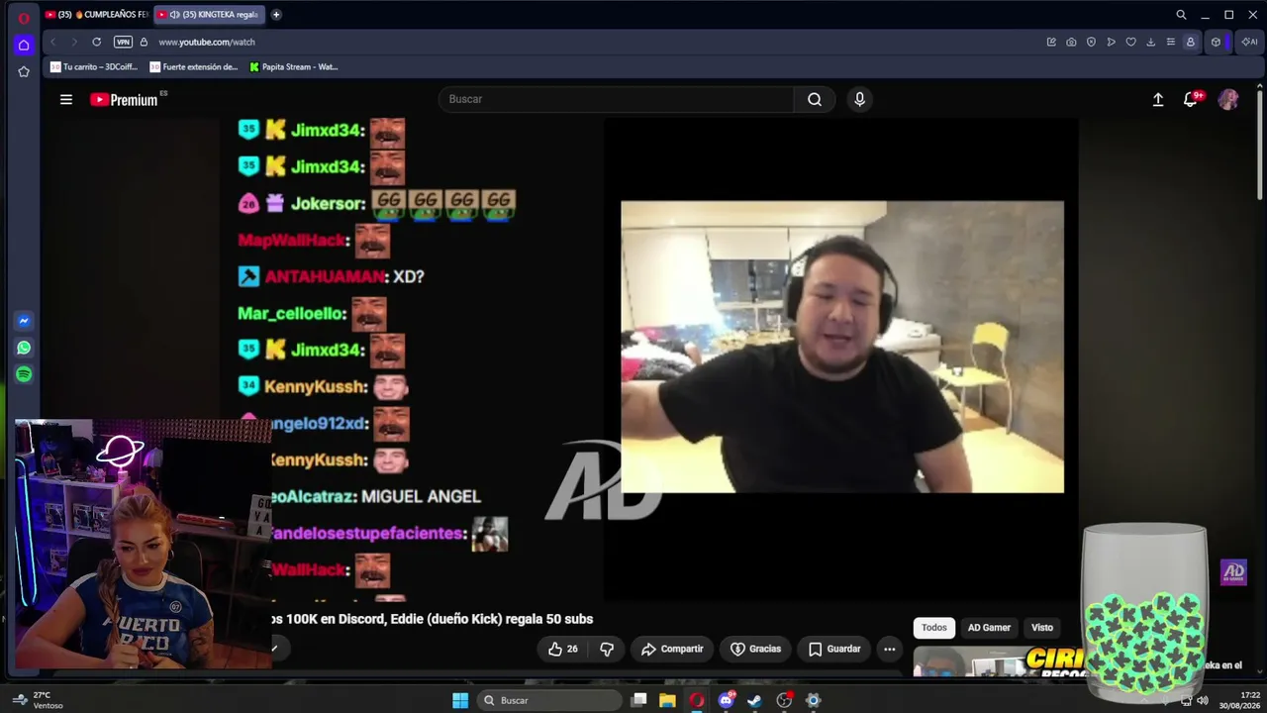Open YouTube notifications bell
This screenshot has width=1267, height=713.
[x=1191, y=99]
